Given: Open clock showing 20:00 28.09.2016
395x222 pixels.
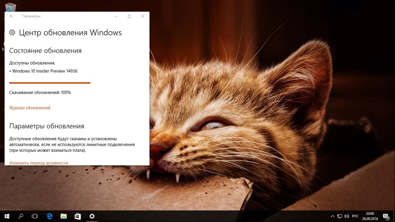Looking at the screenshot, I should [x=370, y=216].
